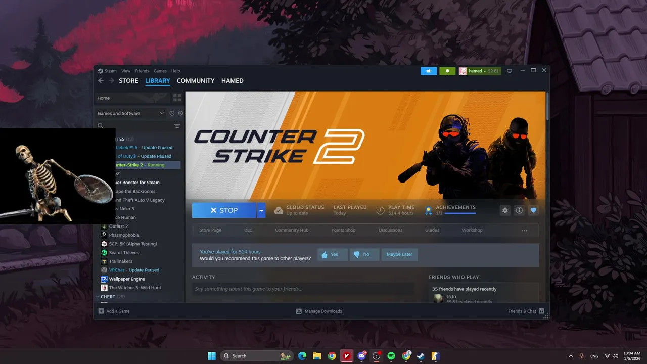Open Discord from the taskbar
Viewport: 647px width, 364px height.
point(361,356)
